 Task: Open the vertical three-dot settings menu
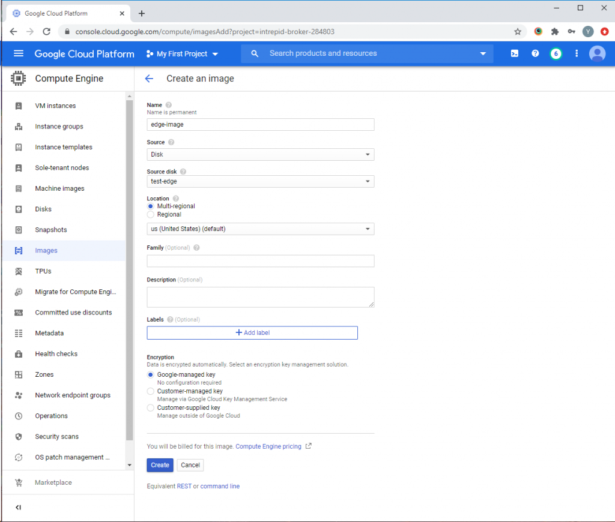pyautogui.click(x=576, y=53)
